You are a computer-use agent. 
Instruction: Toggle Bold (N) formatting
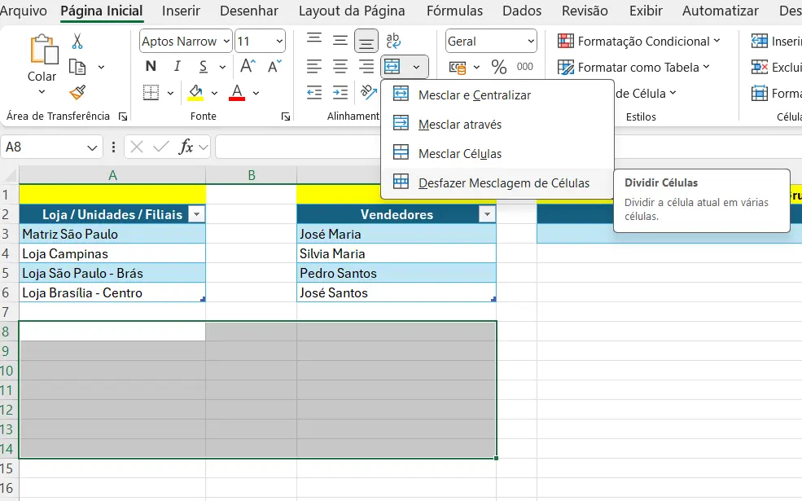pyautogui.click(x=151, y=67)
